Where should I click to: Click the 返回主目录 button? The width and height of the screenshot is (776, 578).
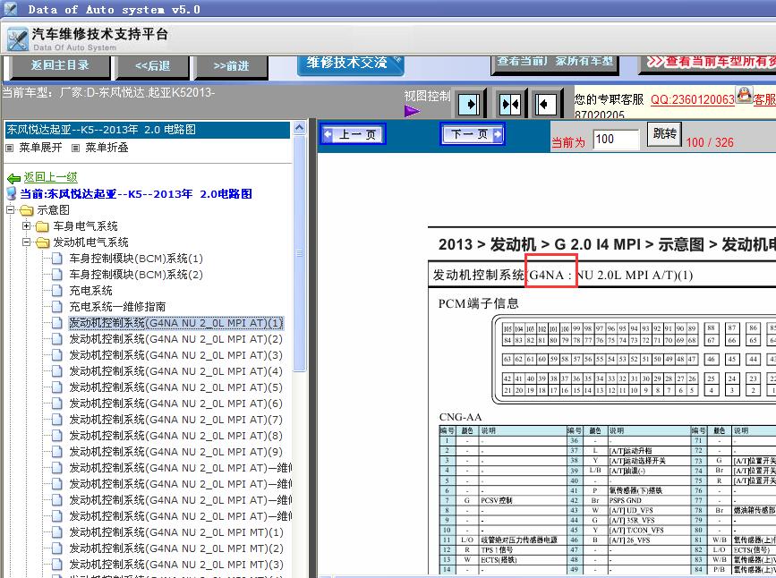click(x=60, y=65)
